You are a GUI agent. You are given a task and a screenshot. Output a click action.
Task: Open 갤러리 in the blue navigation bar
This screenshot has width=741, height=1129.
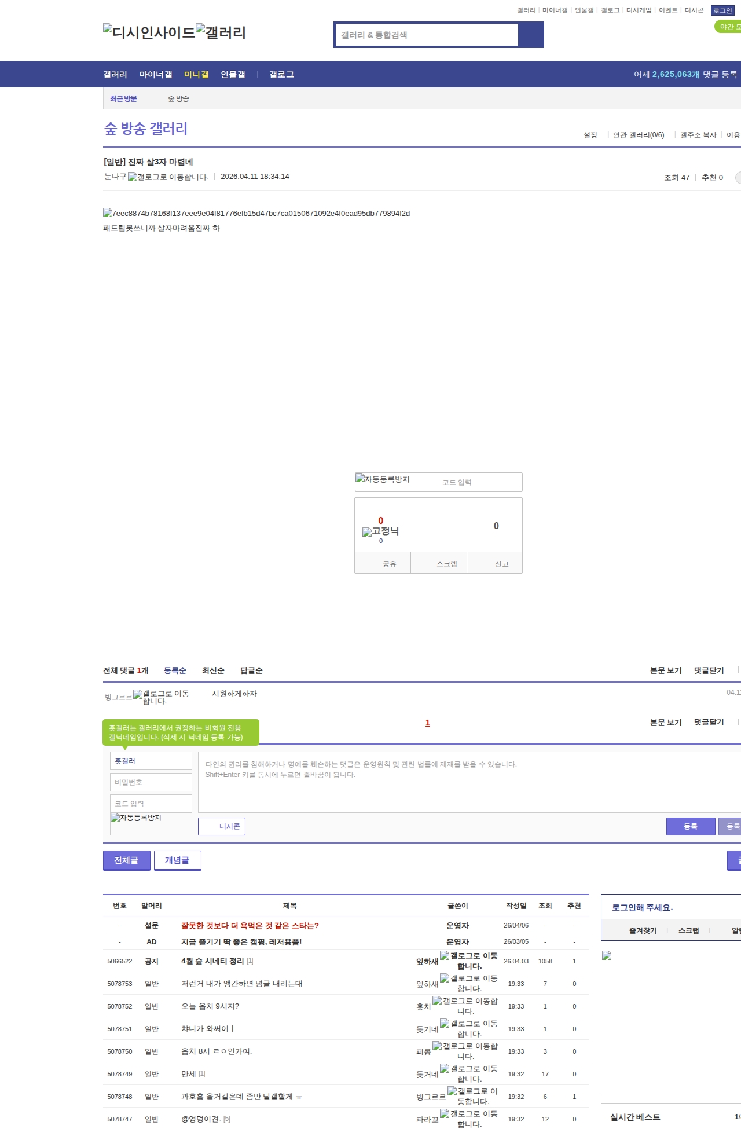[x=115, y=75]
